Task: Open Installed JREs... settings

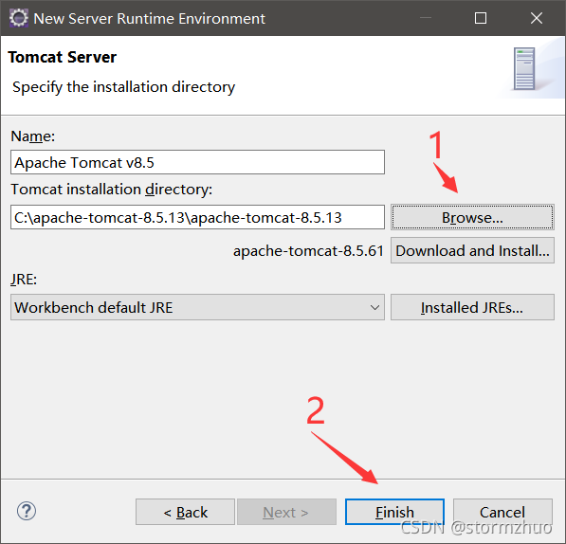Action: 472,307
